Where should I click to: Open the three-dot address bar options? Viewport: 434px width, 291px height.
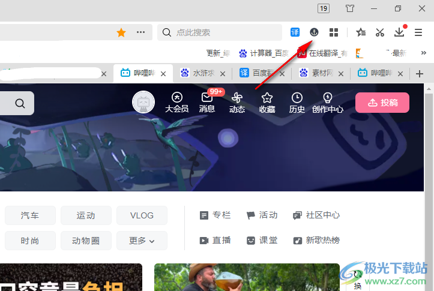[140, 32]
